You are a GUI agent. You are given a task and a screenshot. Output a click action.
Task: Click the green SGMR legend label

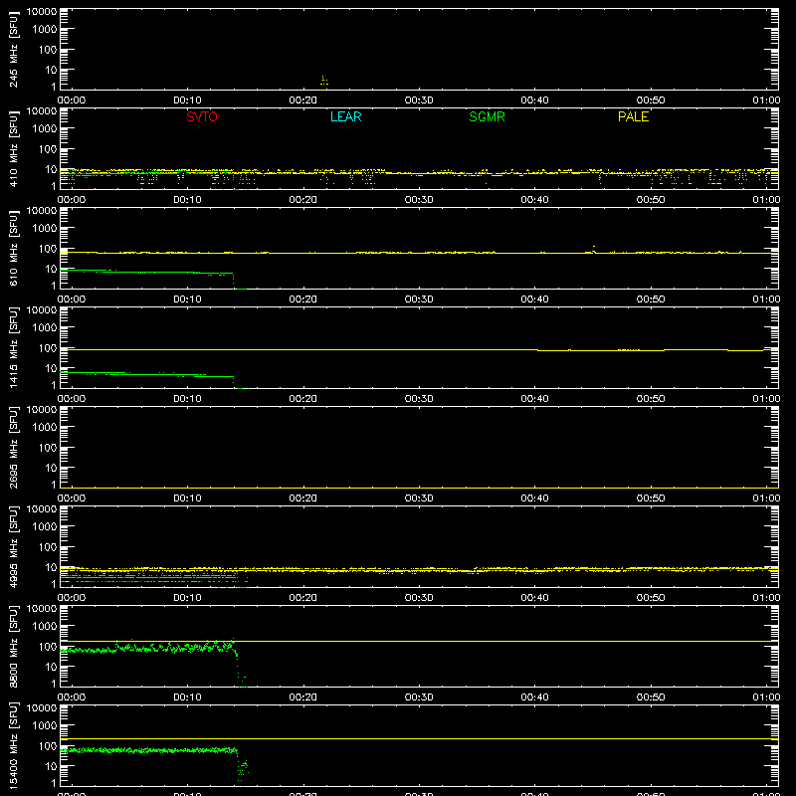tap(487, 116)
